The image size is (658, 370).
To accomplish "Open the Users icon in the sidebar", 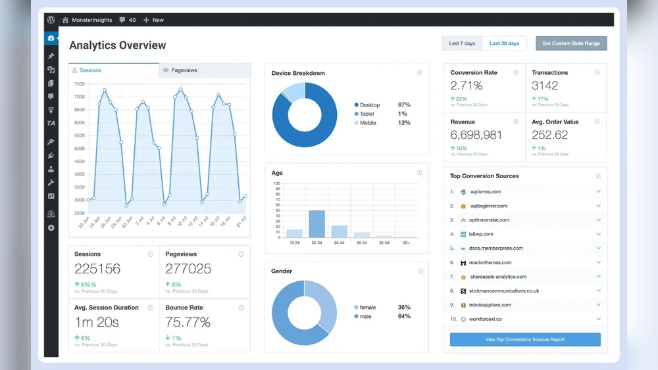I will tap(51, 169).
